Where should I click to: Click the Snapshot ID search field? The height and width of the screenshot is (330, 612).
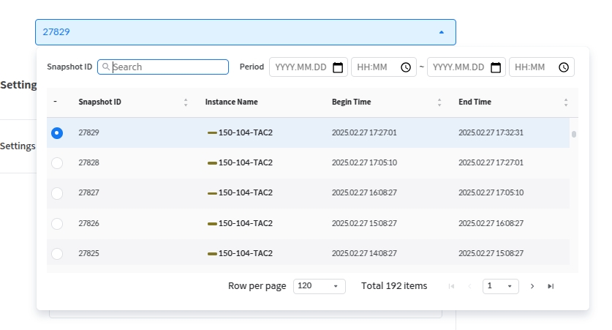coord(168,67)
